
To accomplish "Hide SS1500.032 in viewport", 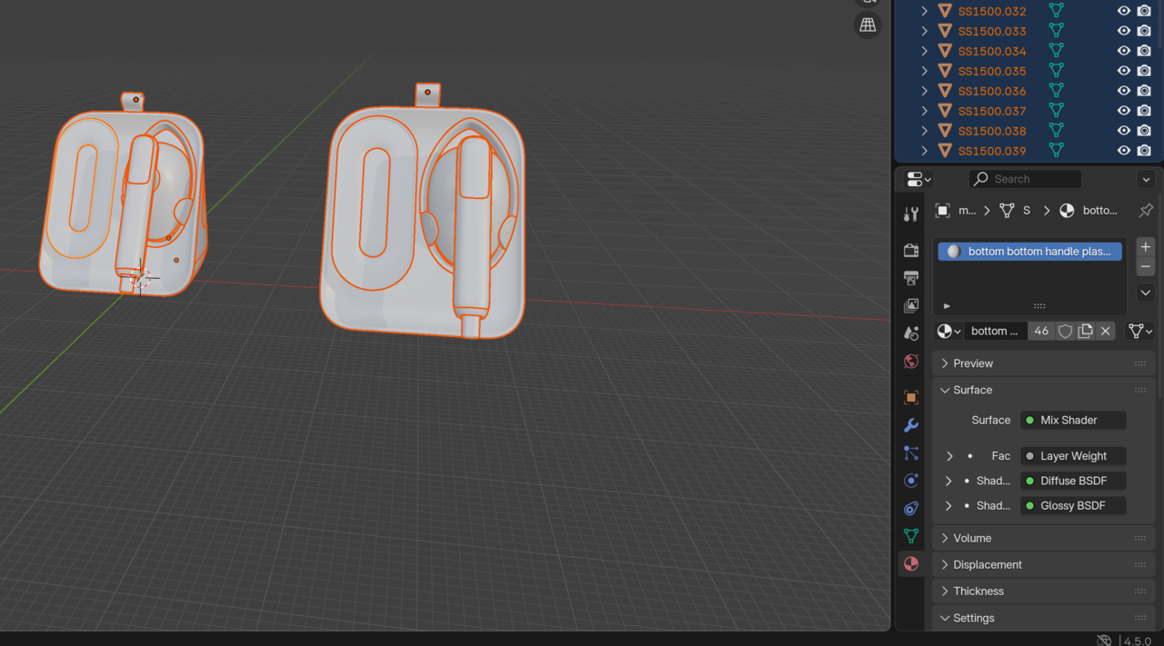I will [x=1124, y=11].
